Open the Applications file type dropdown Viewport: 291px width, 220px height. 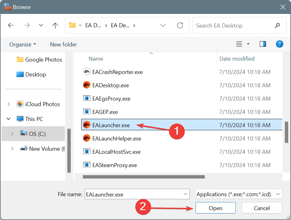pos(239,194)
